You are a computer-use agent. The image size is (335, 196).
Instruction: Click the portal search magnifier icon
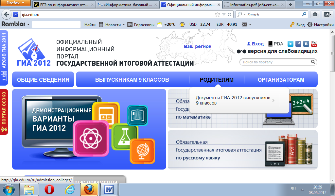point(313,62)
